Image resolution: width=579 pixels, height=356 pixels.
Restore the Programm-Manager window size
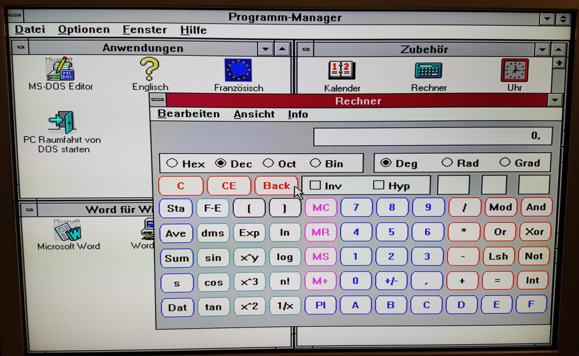(x=563, y=19)
